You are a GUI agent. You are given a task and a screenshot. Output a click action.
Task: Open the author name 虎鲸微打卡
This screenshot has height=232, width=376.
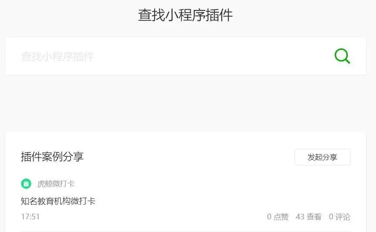(56, 184)
